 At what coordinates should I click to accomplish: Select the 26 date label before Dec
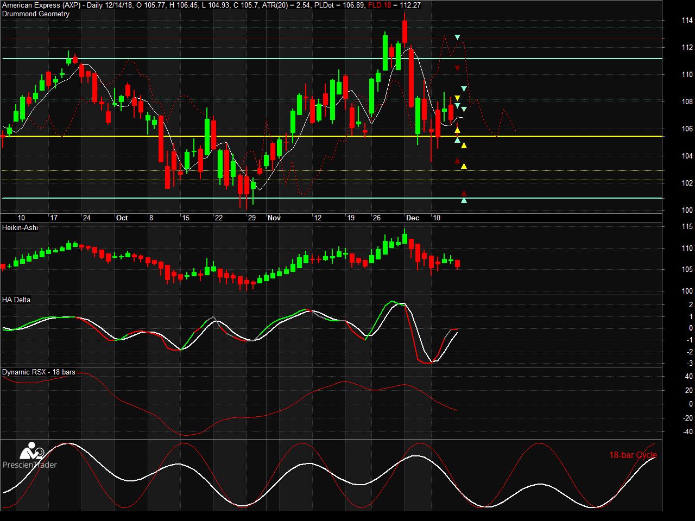[x=377, y=218]
